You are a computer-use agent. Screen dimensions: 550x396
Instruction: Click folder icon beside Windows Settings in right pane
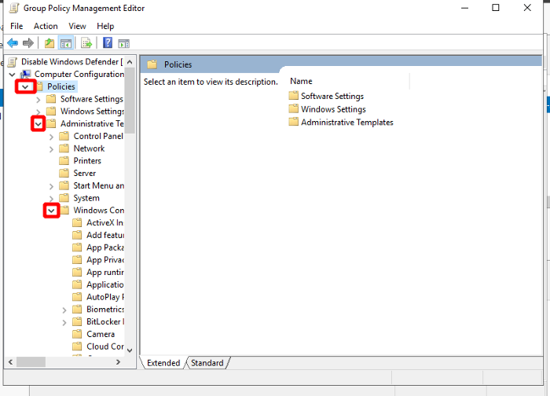(294, 108)
